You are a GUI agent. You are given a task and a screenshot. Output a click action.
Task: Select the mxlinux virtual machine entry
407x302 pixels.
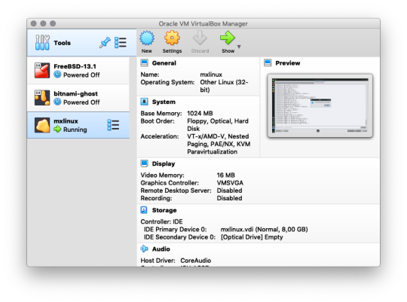pyautogui.click(x=78, y=125)
